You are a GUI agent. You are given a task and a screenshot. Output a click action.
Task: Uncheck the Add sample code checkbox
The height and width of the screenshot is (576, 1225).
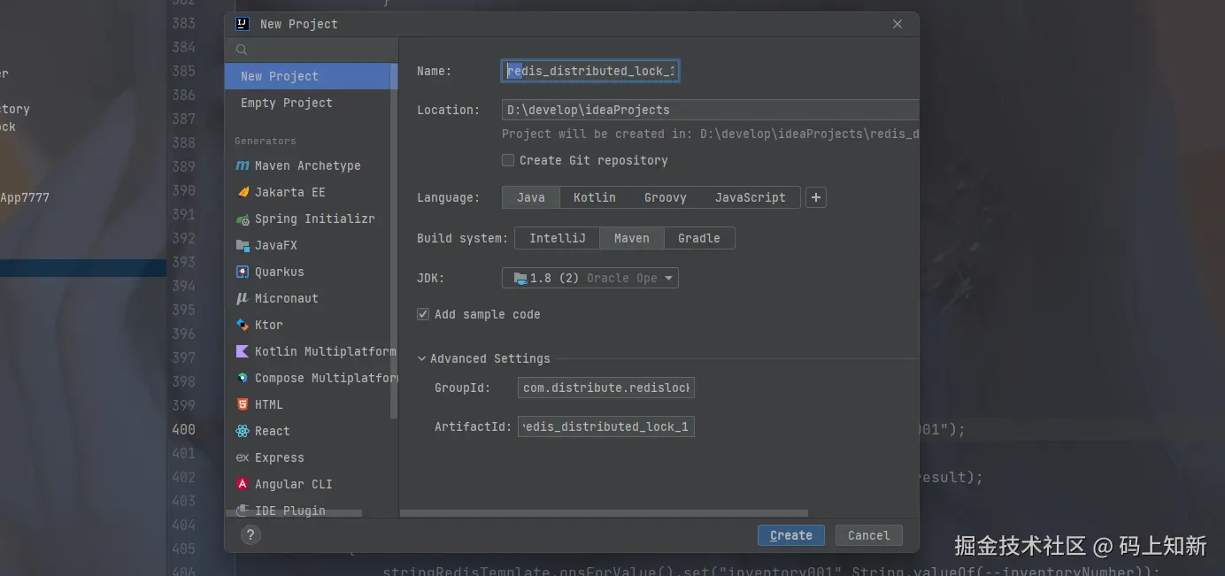click(x=423, y=314)
